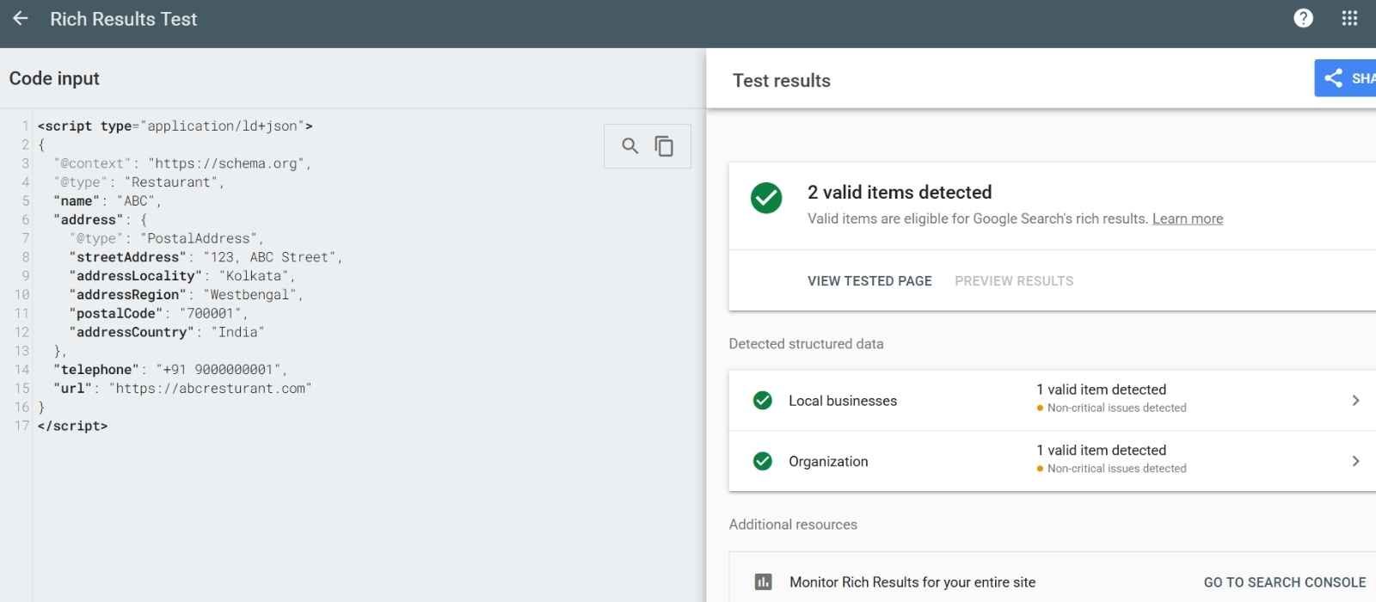1376x602 pixels.
Task: Click the "addressRegion": "Westbengal" line
Action: tap(187, 295)
